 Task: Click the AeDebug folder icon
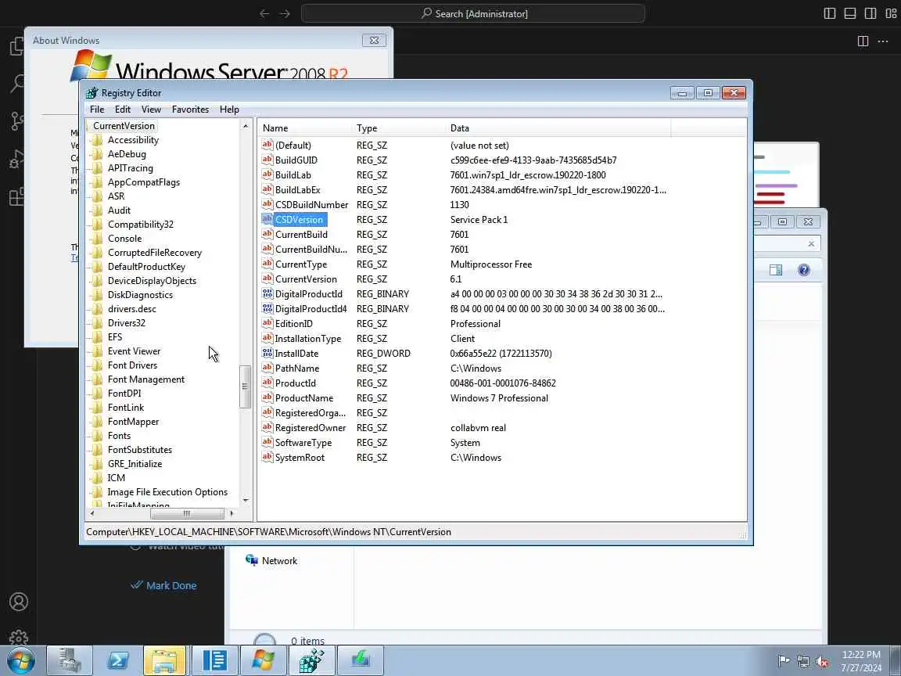(97, 154)
